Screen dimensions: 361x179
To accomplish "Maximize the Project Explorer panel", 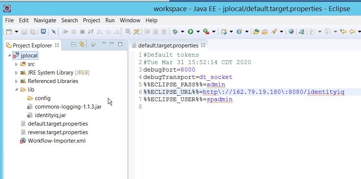I will click(120, 44).
